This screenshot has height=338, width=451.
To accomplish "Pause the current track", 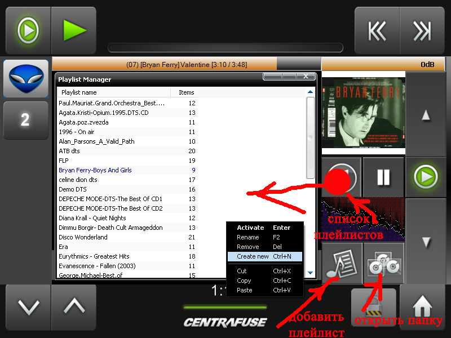I will 383,177.
